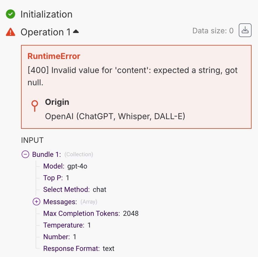Click the Operation 1 heading
Screen dimensions: 258x257
[x=46, y=32]
